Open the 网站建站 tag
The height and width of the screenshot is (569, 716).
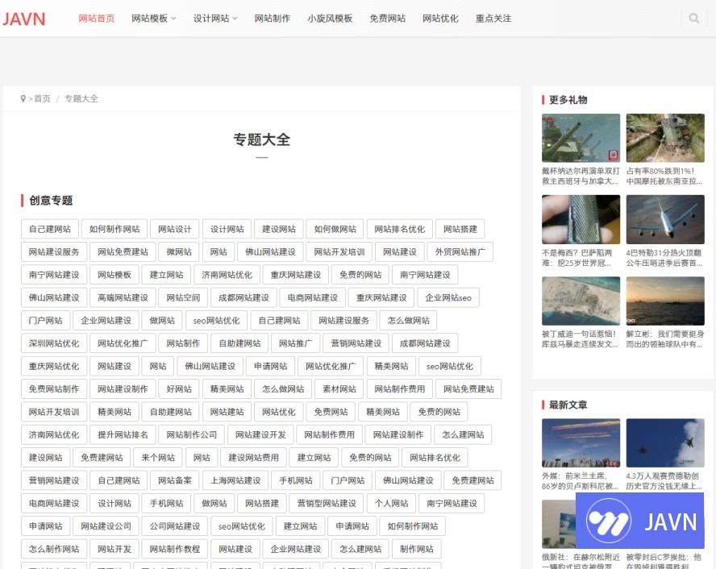pyautogui.click(x=227, y=412)
